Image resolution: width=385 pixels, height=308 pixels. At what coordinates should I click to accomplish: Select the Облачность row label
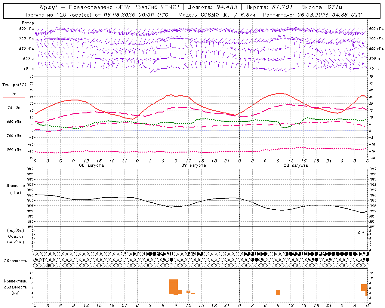click(15, 261)
